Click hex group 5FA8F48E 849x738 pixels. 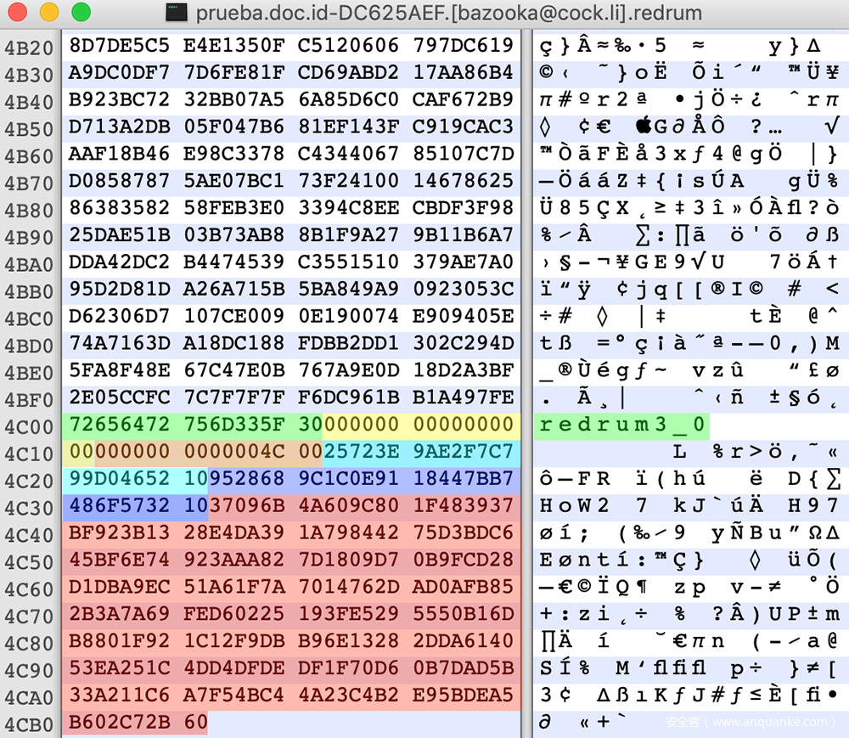tap(120, 370)
